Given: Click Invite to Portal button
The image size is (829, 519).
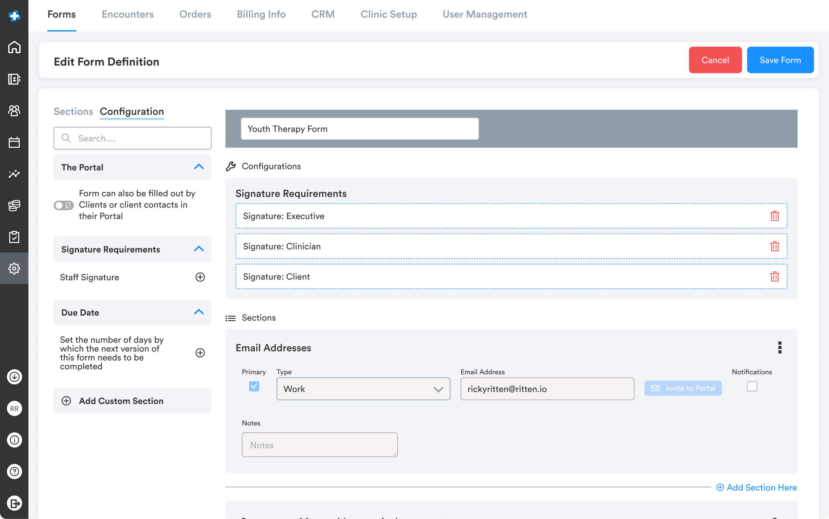Looking at the screenshot, I should click(x=683, y=388).
